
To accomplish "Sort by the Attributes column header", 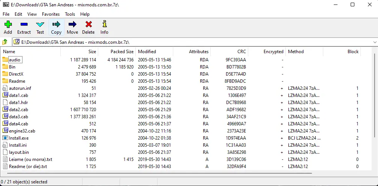I will (192, 52).
